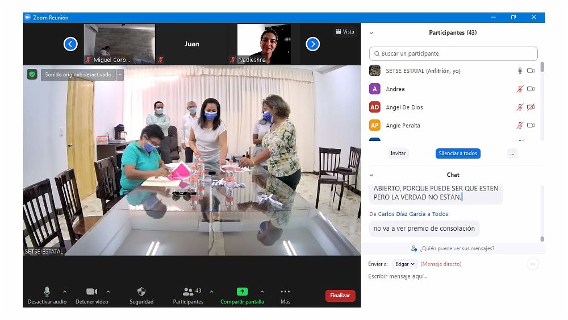The height and width of the screenshot is (320, 568).
Task: Toggle microphone with Desactivar audio
Action: tap(47, 292)
